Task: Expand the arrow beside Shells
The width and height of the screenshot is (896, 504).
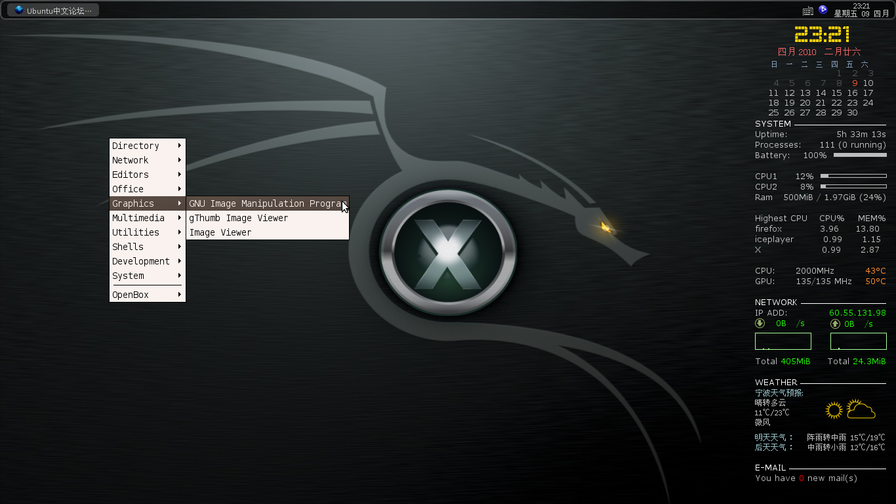Action: [179, 247]
